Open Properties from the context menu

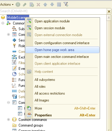(x=62, y=115)
